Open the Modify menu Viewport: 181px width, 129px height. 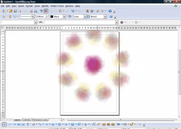[x=45, y=6]
